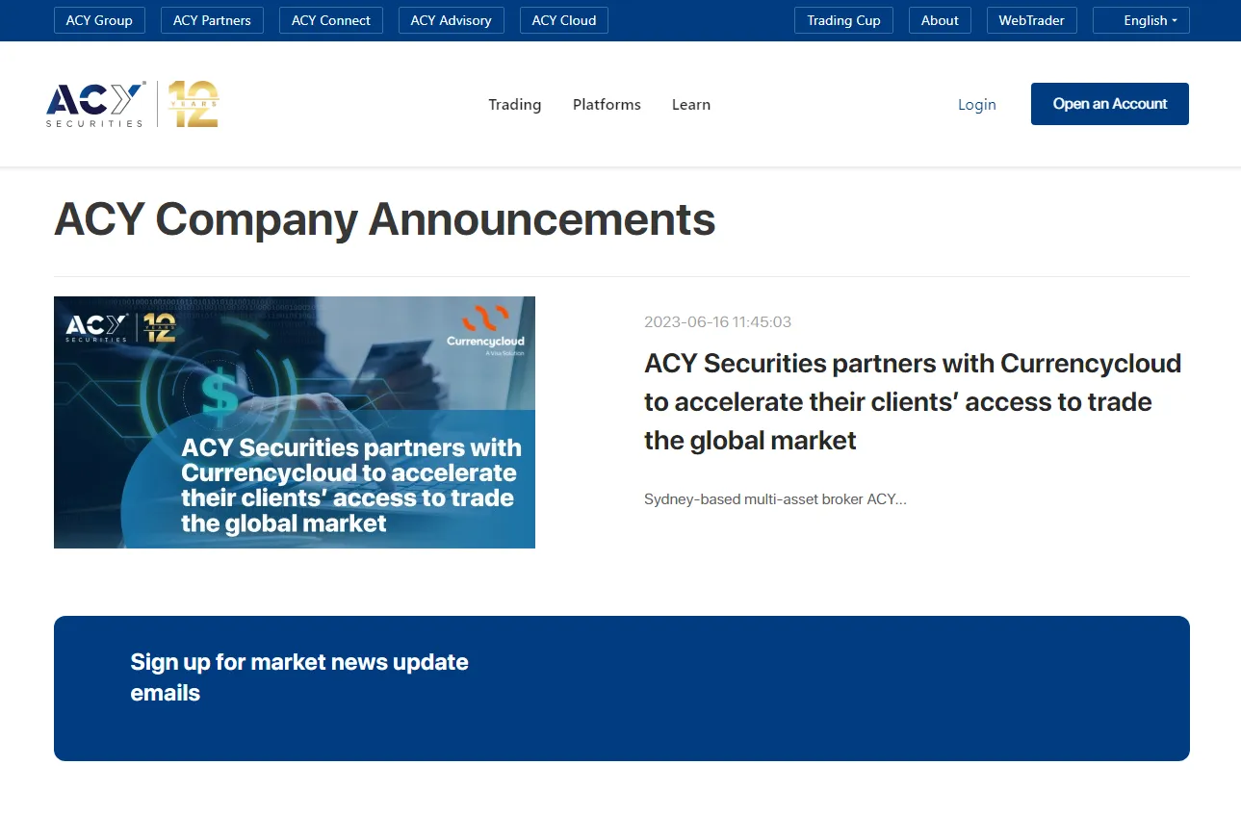Viewport: 1241px width, 816px height.
Task: Go to ACY Partners
Action: [x=212, y=20]
